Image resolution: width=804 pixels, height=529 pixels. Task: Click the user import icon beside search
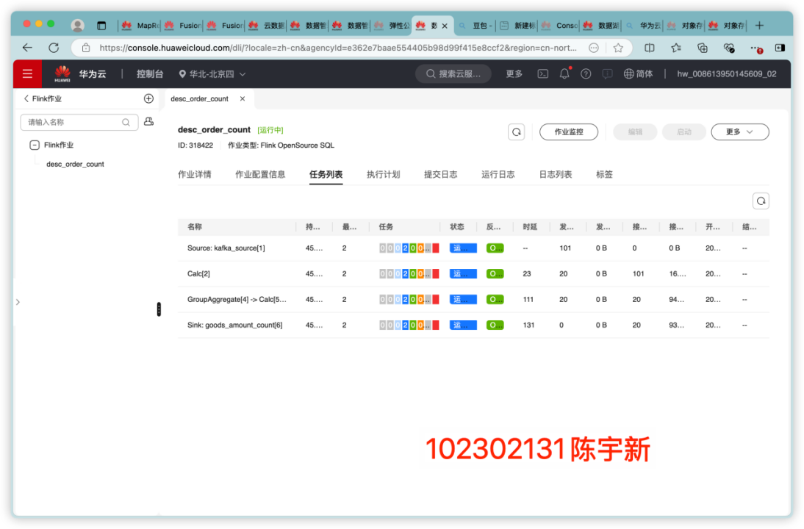(x=148, y=121)
